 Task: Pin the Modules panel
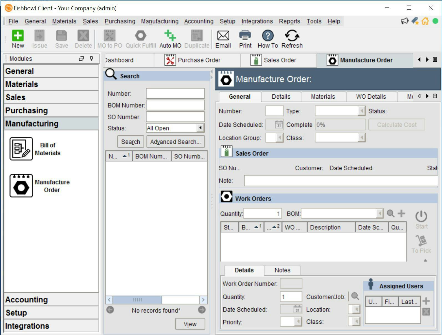click(91, 59)
